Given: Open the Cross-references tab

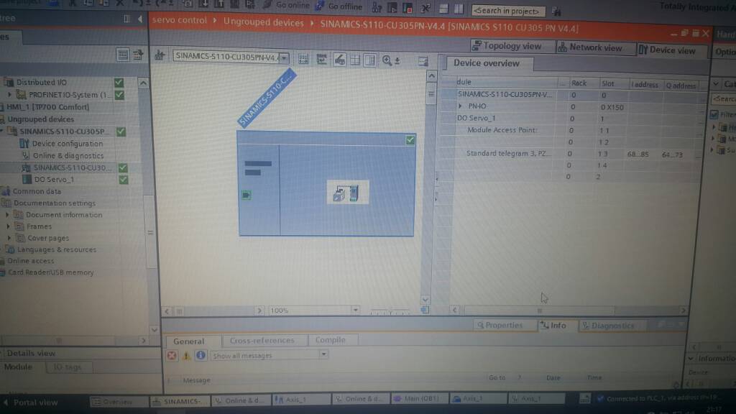Looking at the screenshot, I should [x=262, y=340].
